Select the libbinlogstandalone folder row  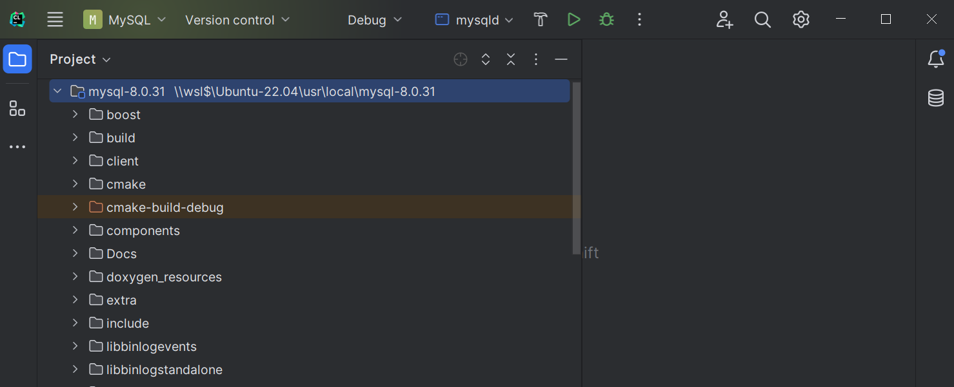310,370
